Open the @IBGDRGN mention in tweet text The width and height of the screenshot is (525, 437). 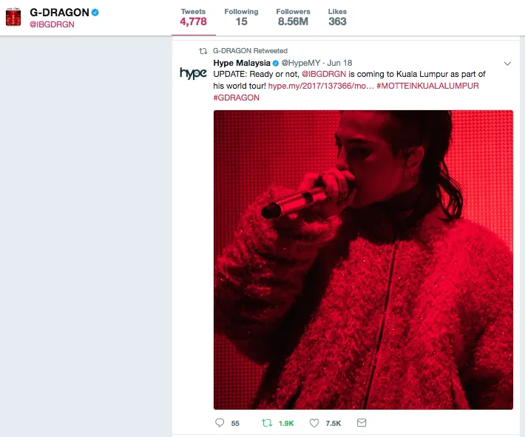(324, 74)
